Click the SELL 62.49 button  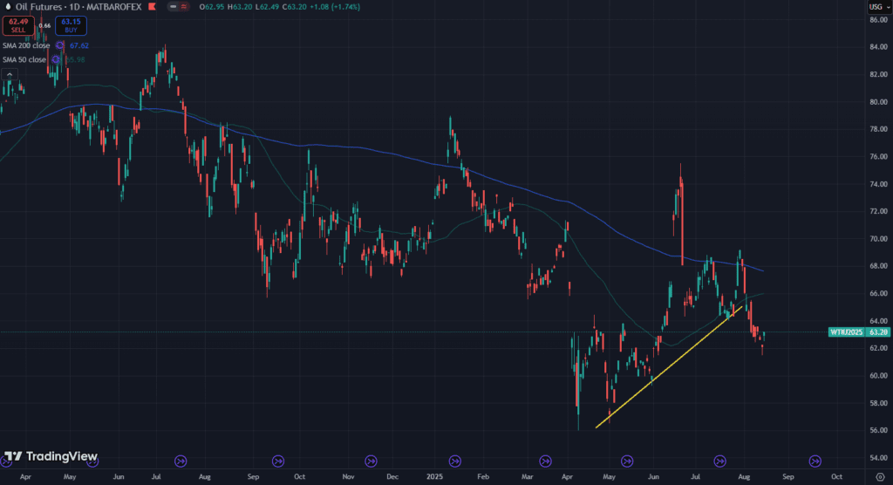[x=17, y=25]
